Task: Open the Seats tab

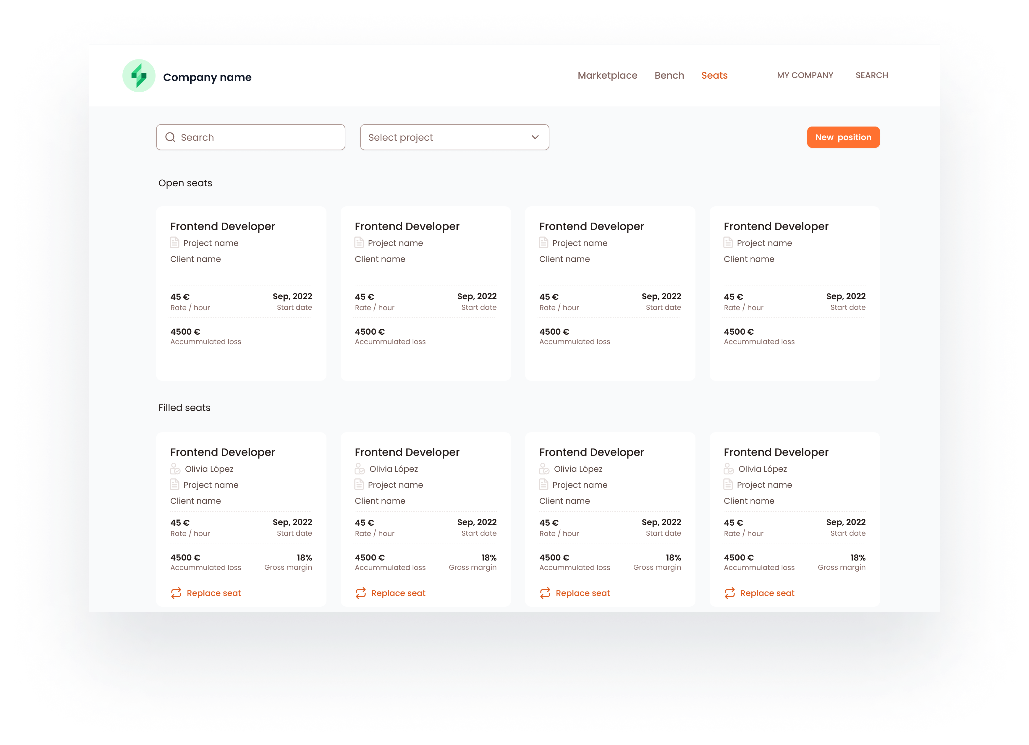Action: pos(714,75)
